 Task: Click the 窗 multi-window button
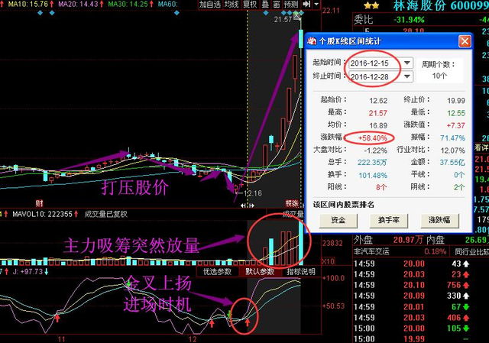tap(277, 5)
